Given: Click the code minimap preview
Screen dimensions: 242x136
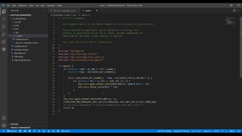Looking at the screenshot, I should click(231, 21).
